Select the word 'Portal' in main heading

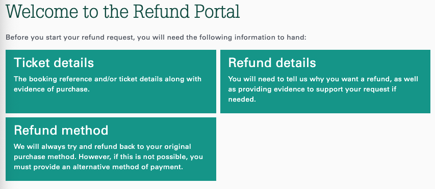[213, 12]
